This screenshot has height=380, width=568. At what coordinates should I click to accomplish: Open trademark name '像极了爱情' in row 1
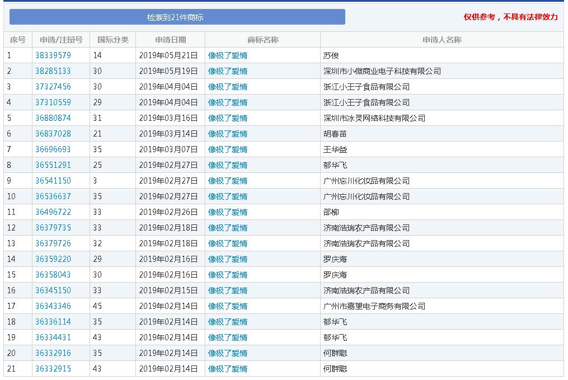(x=228, y=55)
